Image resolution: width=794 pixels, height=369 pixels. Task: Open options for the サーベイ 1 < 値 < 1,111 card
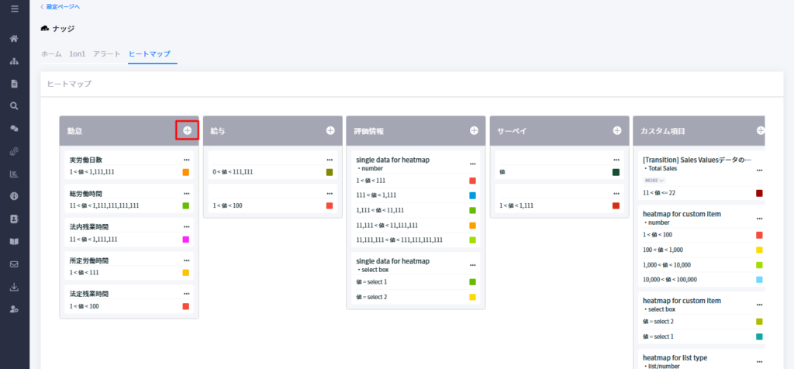tap(616, 193)
